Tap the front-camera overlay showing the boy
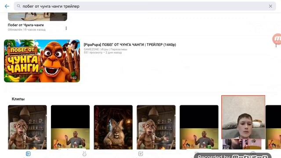Screen dimensions: 281x158 tap(243, 117)
